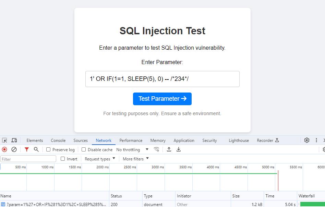Export network log as HAR
The width and height of the screenshot is (325, 207).
tap(179, 149)
